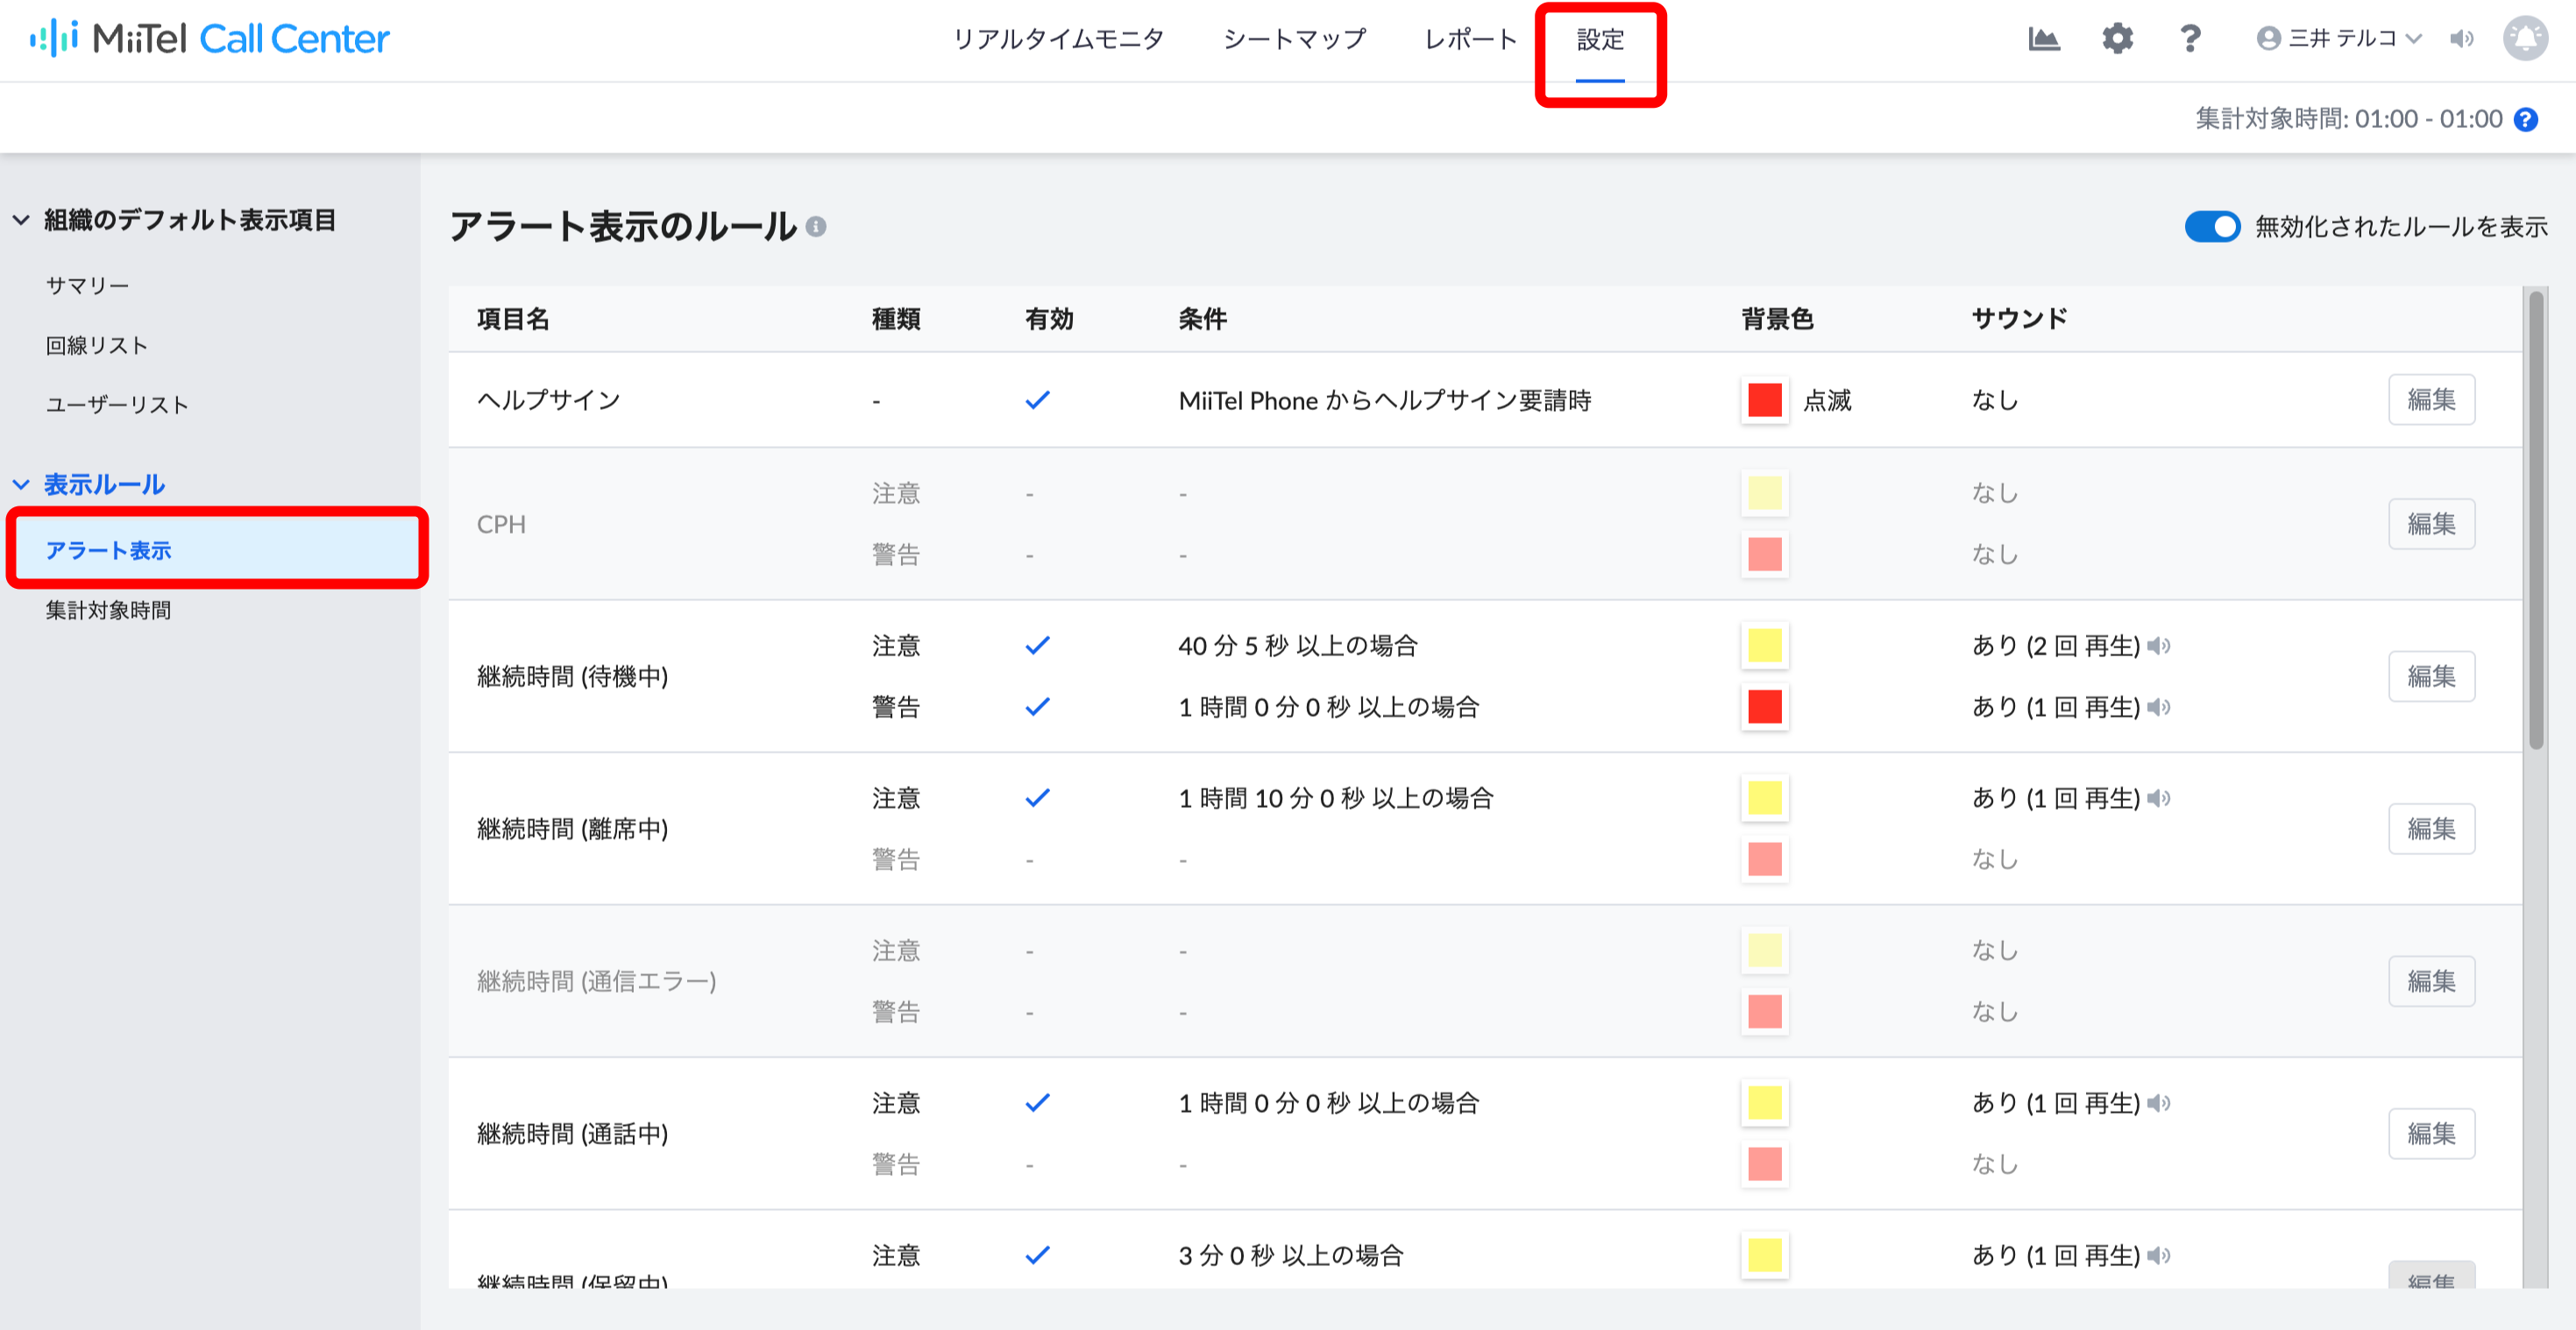The width and height of the screenshot is (2576, 1330).
Task: Click the CPH 警告 pale red swatch
Action: pyautogui.click(x=1764, y=555)
